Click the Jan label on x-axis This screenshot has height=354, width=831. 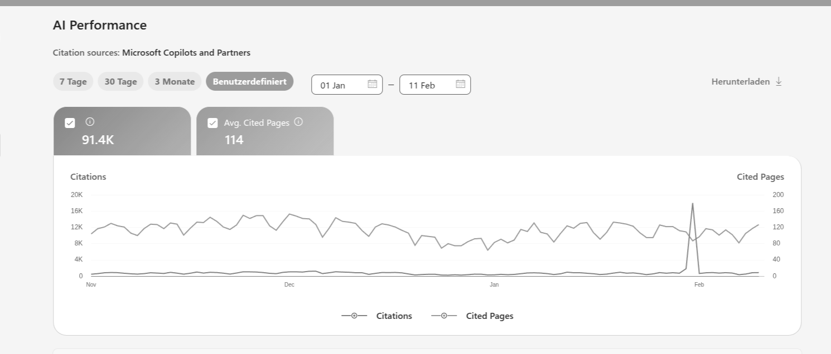pyautogui.click(x=494, y=285)
